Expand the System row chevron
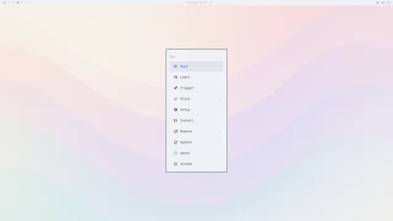Screen dimensions: 393x221 click(220, 164)
